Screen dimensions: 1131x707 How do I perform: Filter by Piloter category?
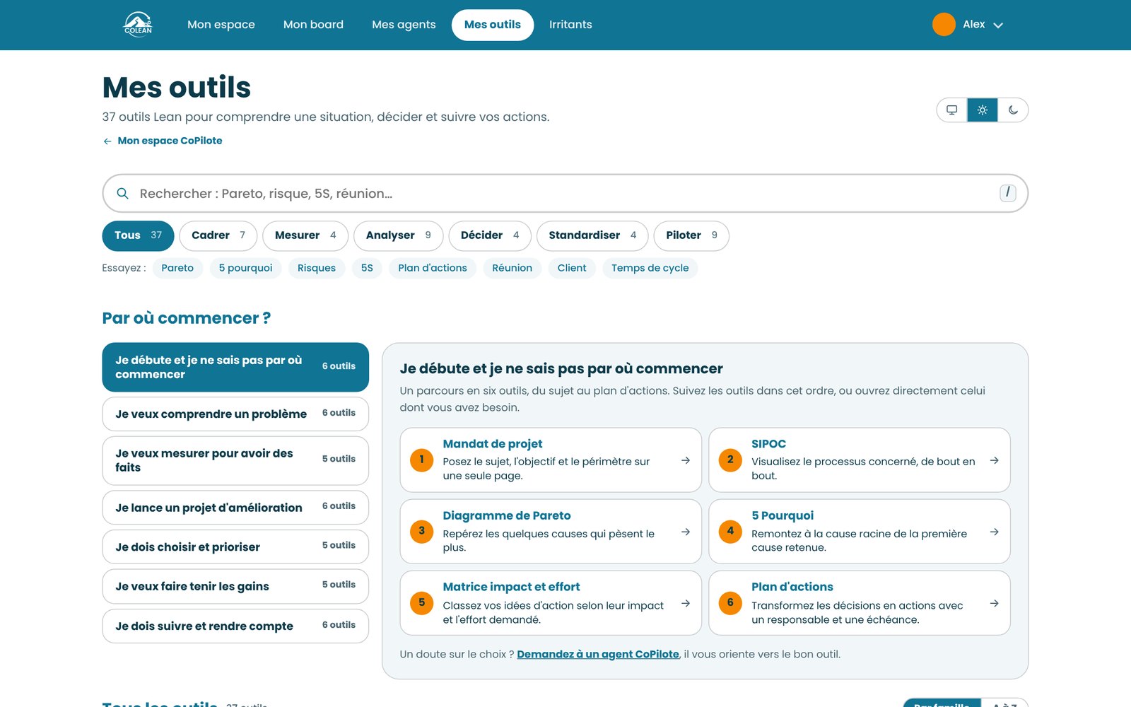[691, 235]
